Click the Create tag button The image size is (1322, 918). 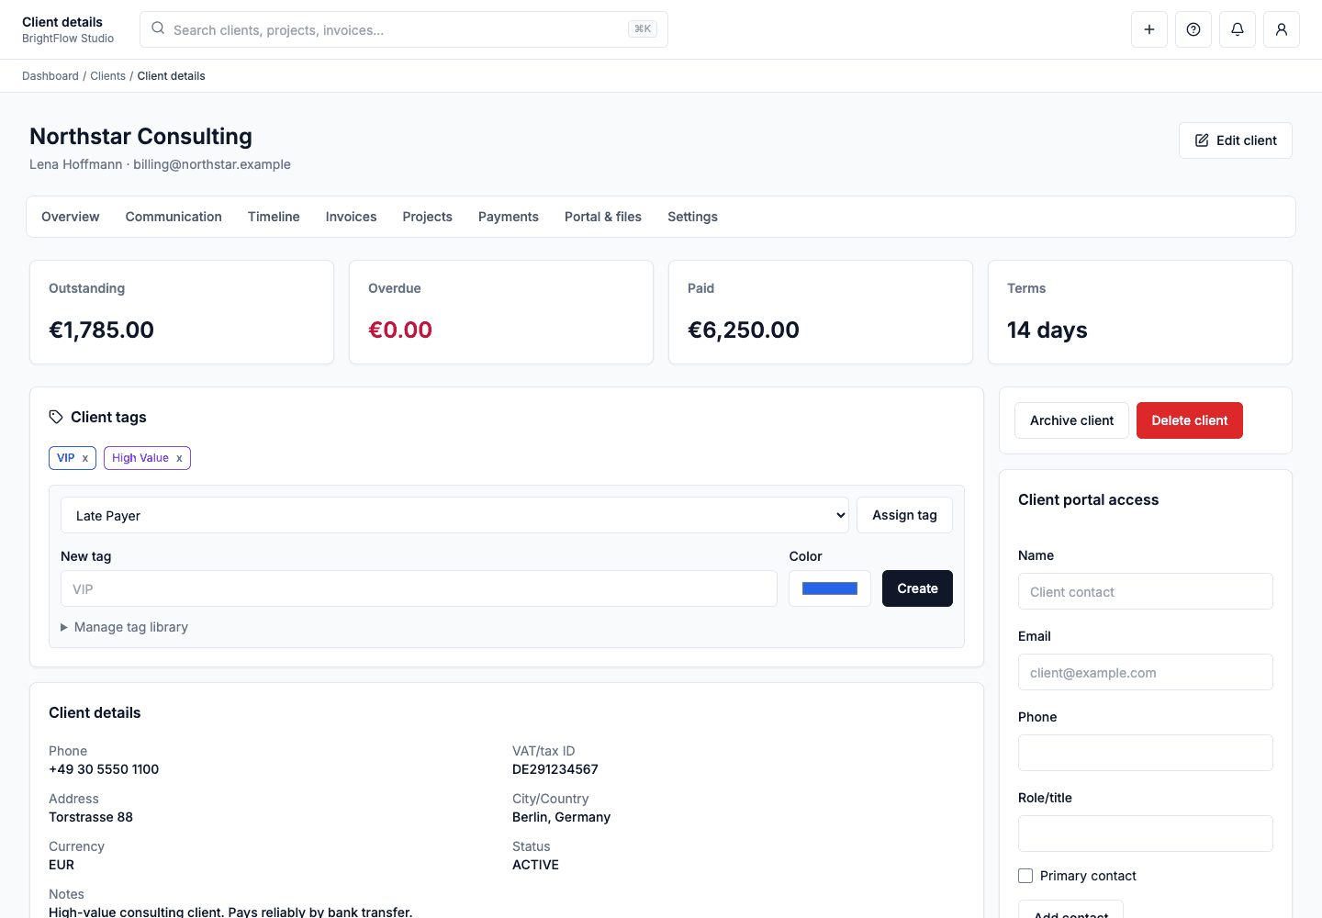pos(917,588)
